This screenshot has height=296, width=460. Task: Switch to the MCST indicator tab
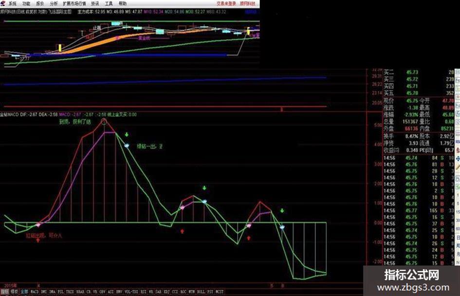click(x=220, y=292)
